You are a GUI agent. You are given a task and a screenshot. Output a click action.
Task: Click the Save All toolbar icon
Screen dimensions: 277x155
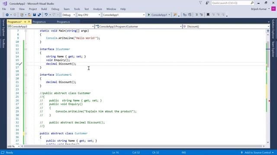(39, 15)
